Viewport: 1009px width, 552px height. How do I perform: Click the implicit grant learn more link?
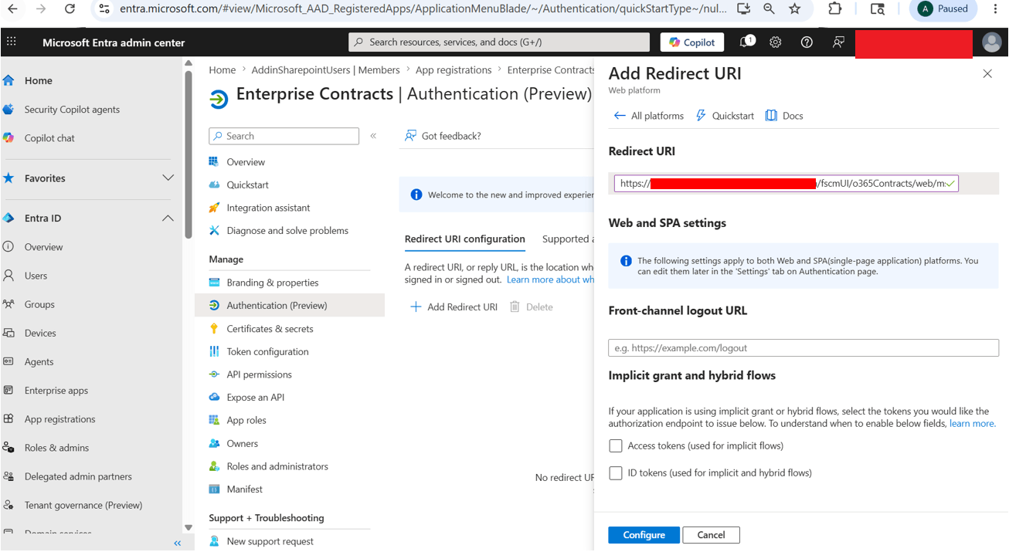(972, 424)
